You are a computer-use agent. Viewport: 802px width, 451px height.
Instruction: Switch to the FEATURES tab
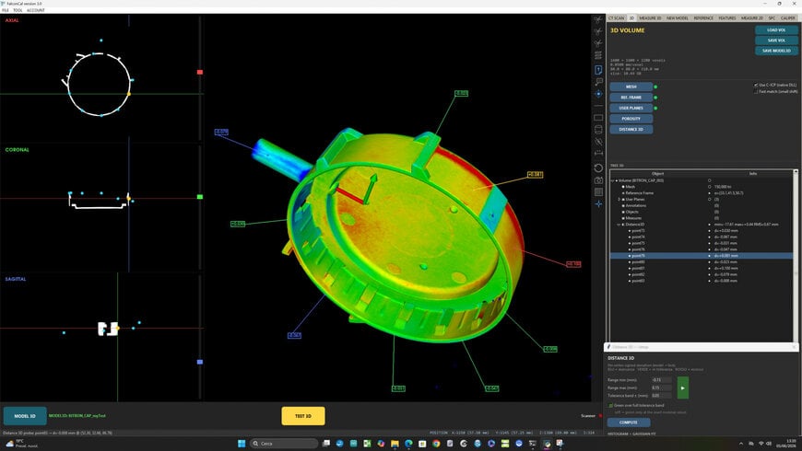pos(726,17)
